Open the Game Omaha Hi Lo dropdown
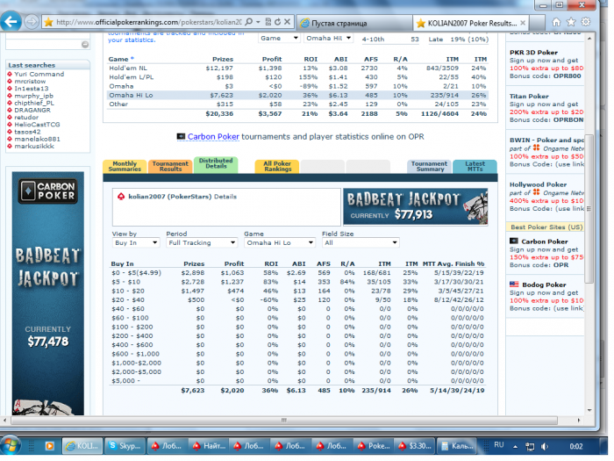This screenshot has height=461, width=614. 280,242
